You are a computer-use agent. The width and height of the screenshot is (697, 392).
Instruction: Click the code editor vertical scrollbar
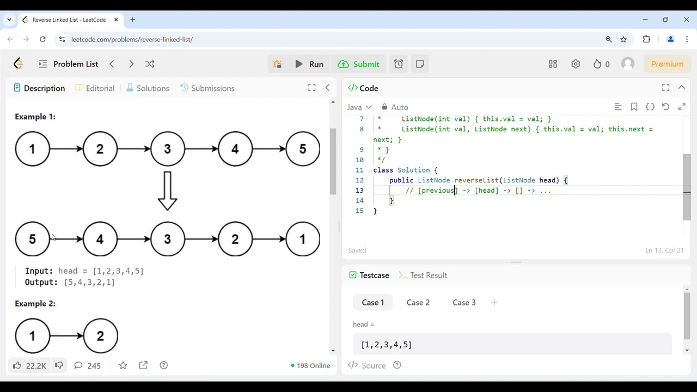(687, 187)
